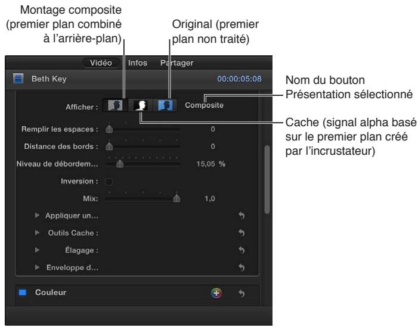Reset the Outils Cache parameters

click(x=241, y=233)
